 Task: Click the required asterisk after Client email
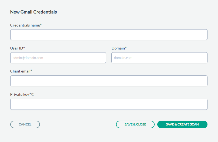31,71
